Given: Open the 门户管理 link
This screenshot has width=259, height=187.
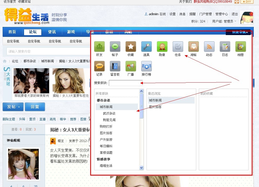Looking at the screenshot, I should pyautogui.click(x=205, y=14).
